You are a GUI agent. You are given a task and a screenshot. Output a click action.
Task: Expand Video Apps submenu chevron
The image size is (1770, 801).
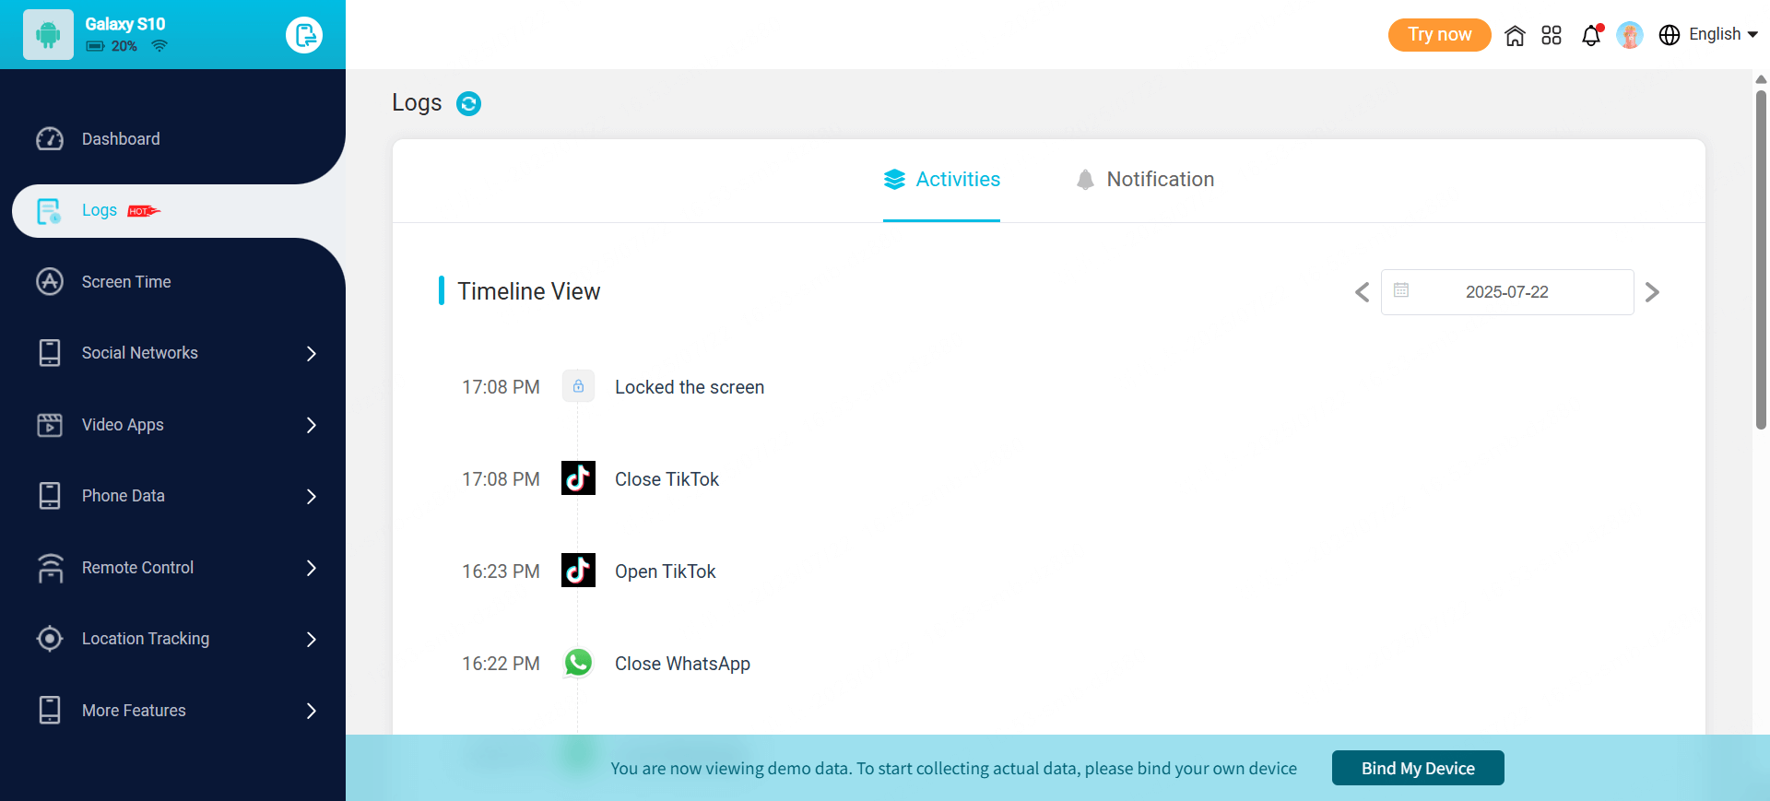(312, 425)
